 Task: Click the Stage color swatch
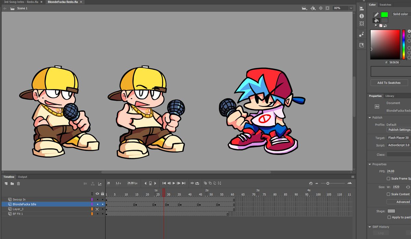click(391, 211)
